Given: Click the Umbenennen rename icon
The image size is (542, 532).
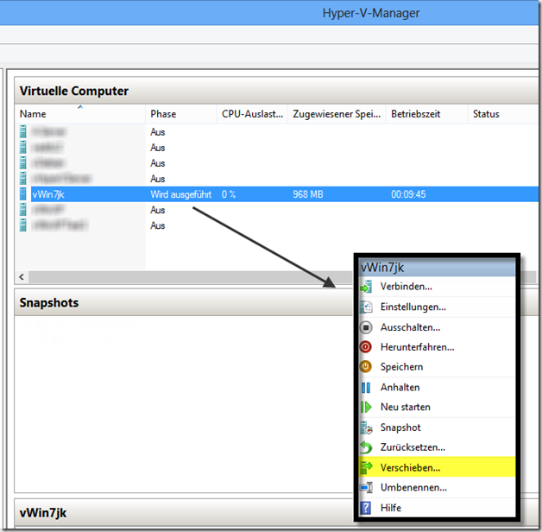Looking at the screenshot, I should [366, 488].
